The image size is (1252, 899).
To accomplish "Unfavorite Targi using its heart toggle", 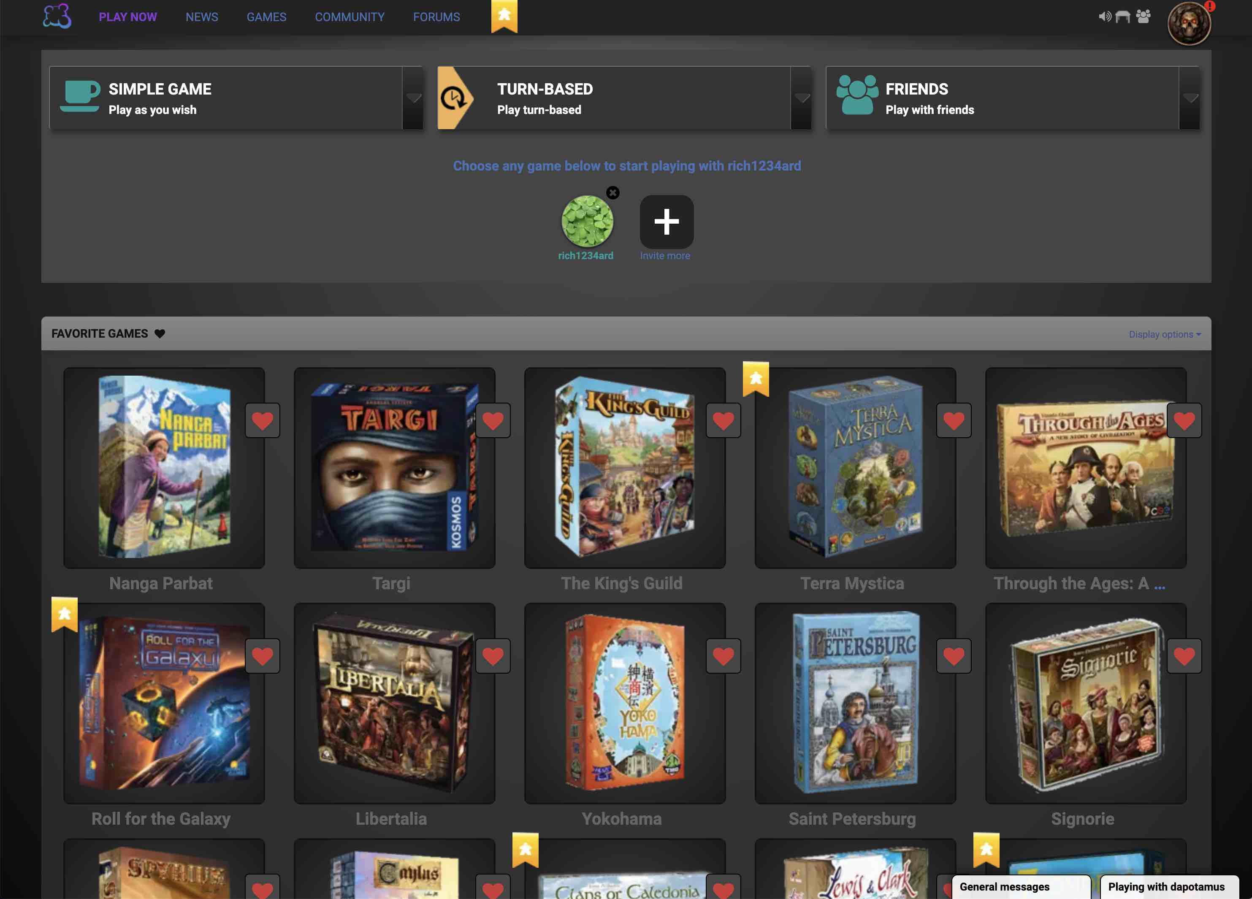I will [493, 420].
